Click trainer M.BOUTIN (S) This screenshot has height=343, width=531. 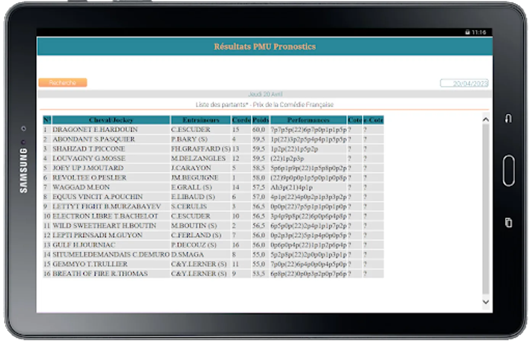pyautogui.click(x=194, y=226)
